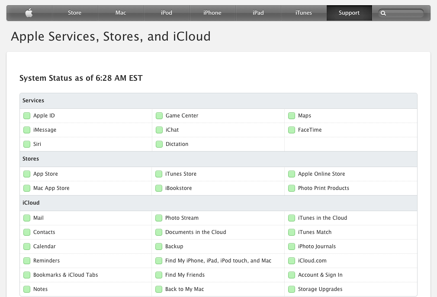
Task: Click green status icon beside Contacts
Action: point(27,232)
